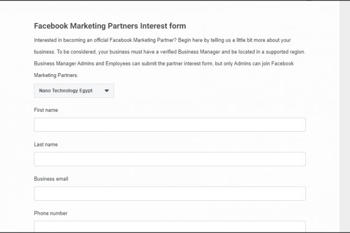Click the Business email label
This screenshot has height=233, width=350.
[x=51, y=179]
